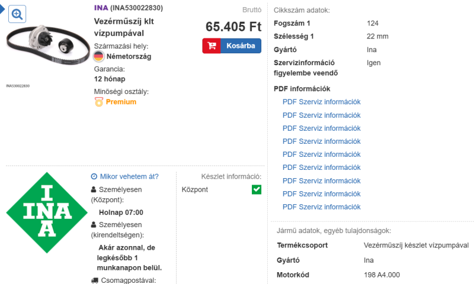Screen dimensions: 474x284
Task: Open the last PDF Szerviz információk link
Action: [x=321, y=207]
